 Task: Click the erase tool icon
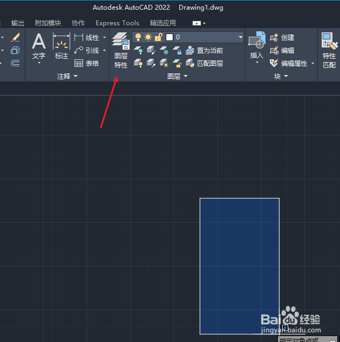coord(15,37)
